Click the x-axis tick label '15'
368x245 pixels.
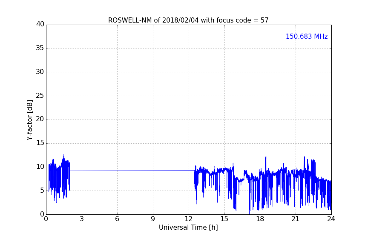tap(224, 219)
